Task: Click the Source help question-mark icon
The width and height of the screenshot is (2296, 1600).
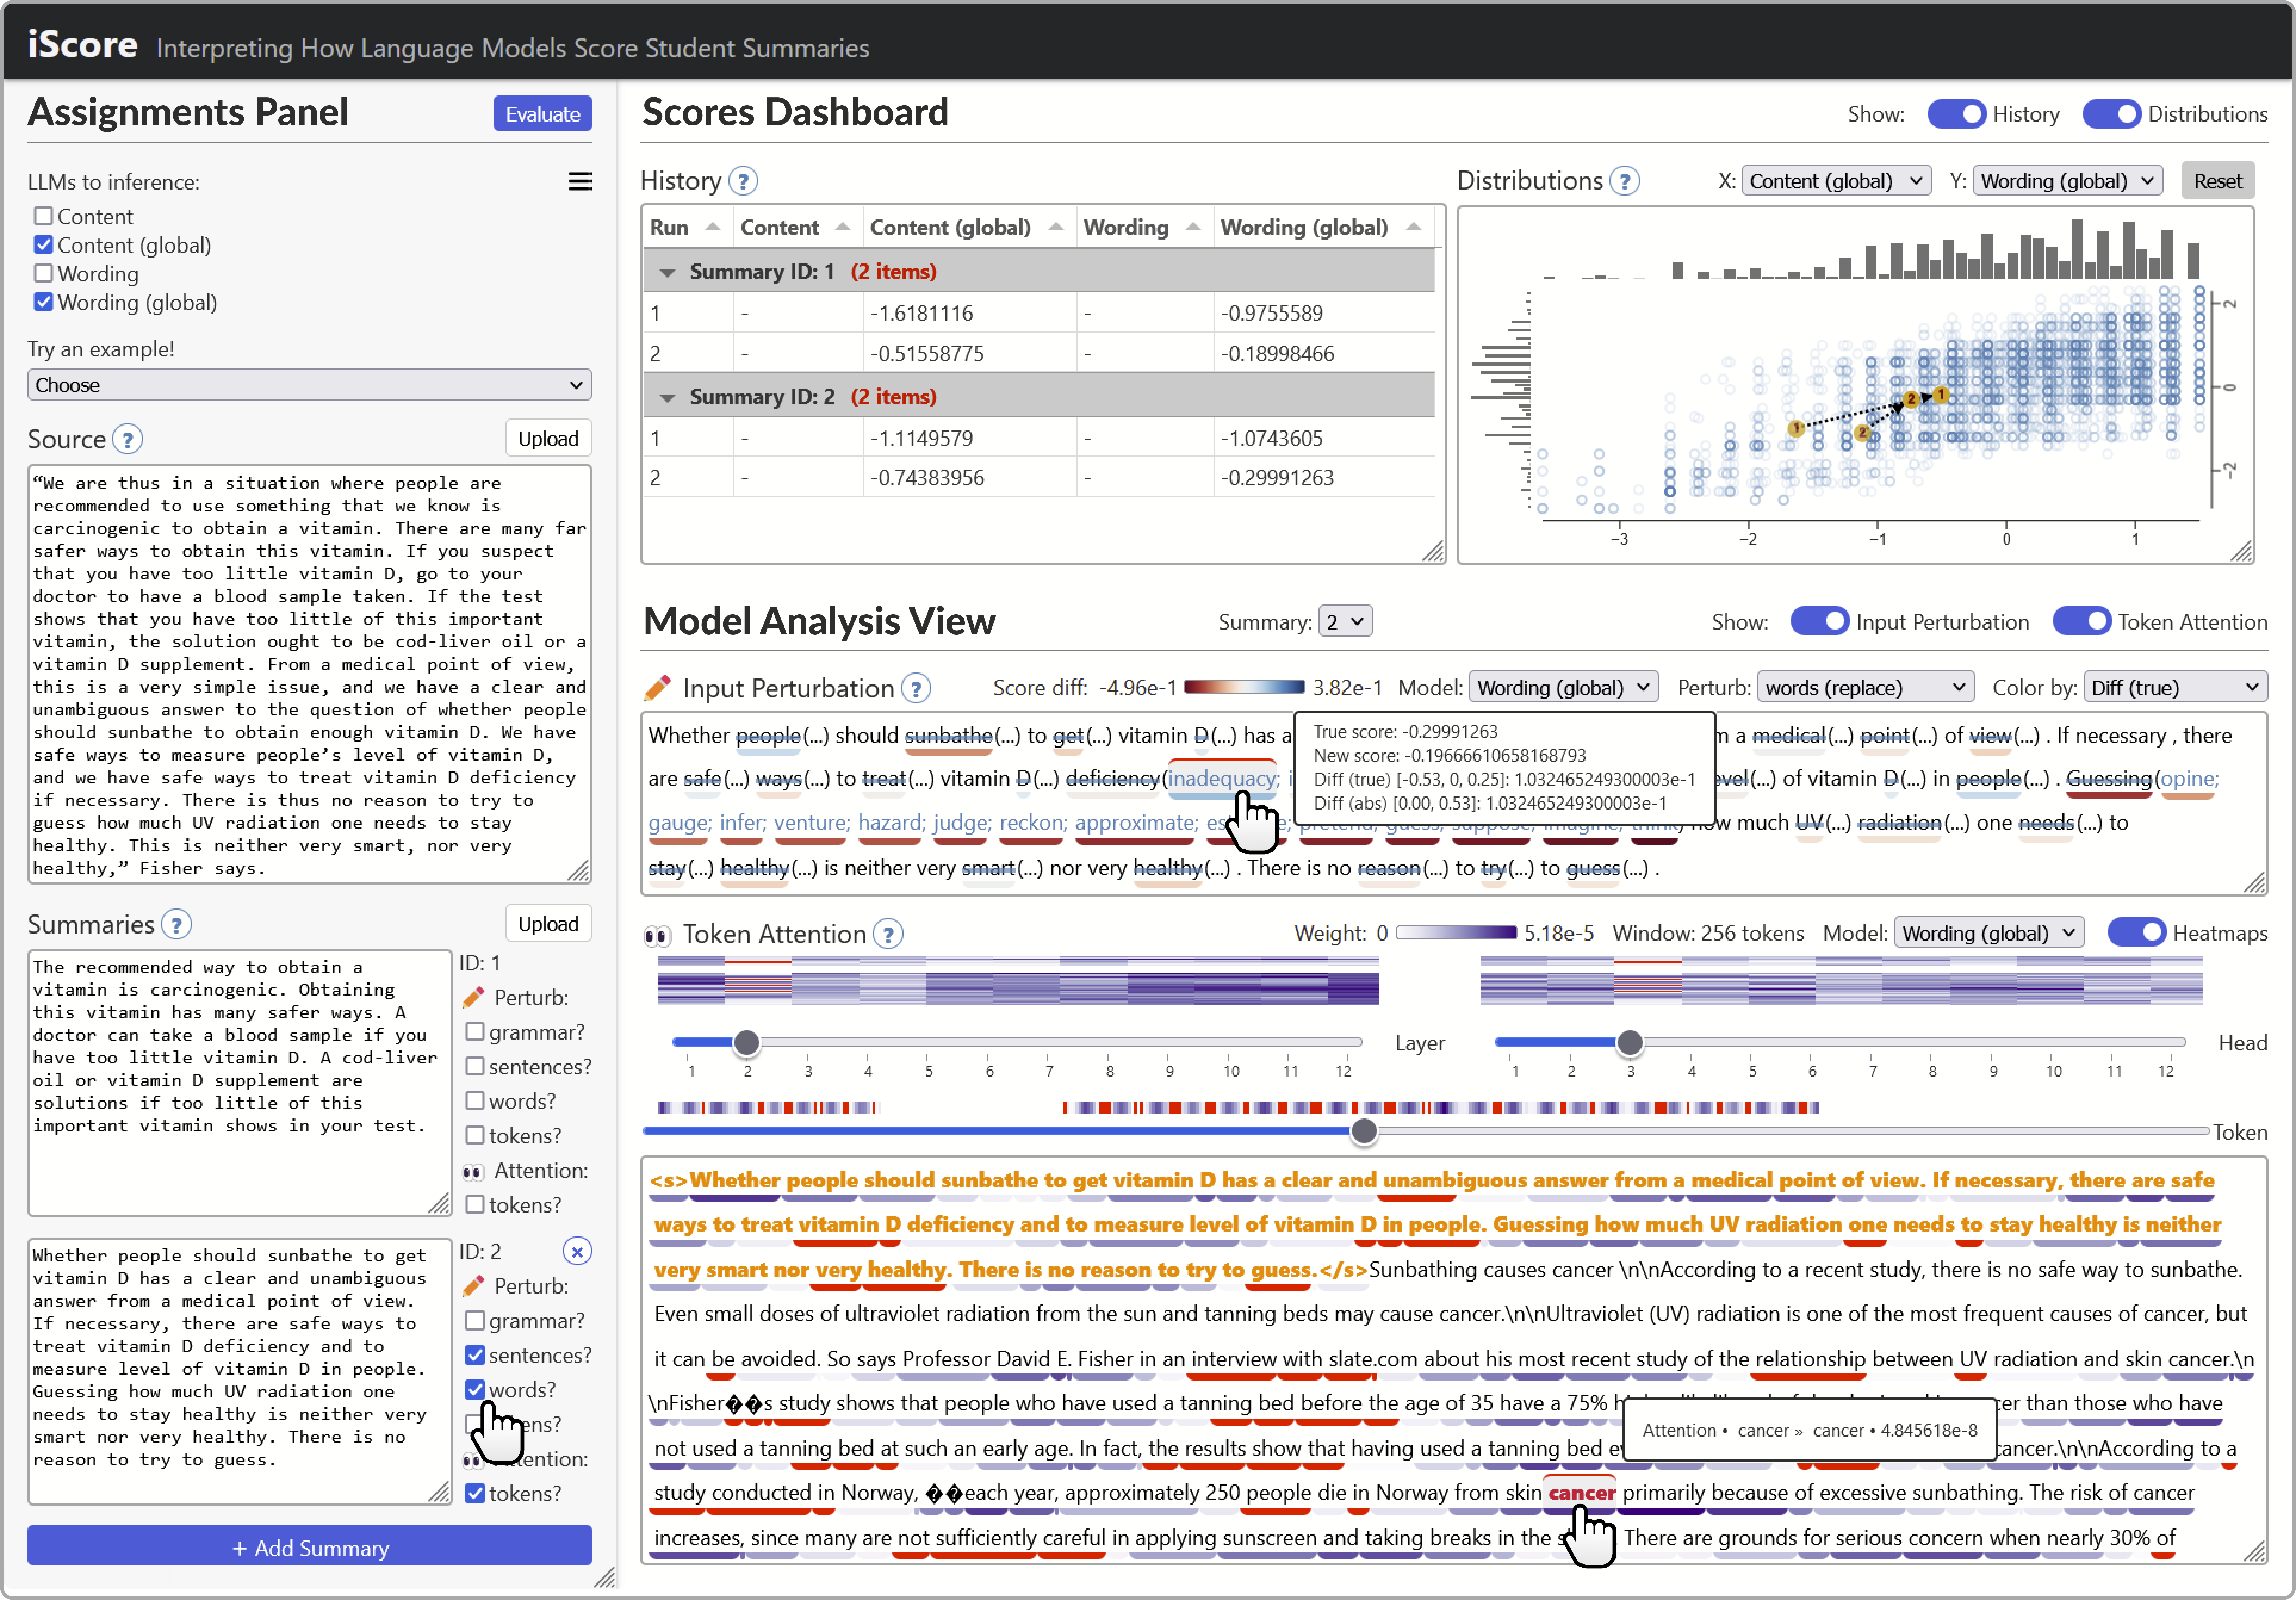Action: [x=127, y=439]
